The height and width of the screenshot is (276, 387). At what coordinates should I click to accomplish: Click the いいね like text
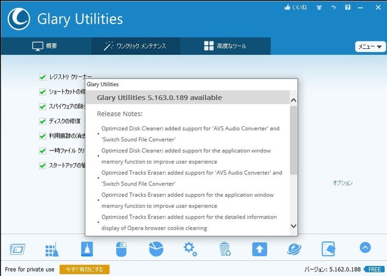(x=299, y=7)
